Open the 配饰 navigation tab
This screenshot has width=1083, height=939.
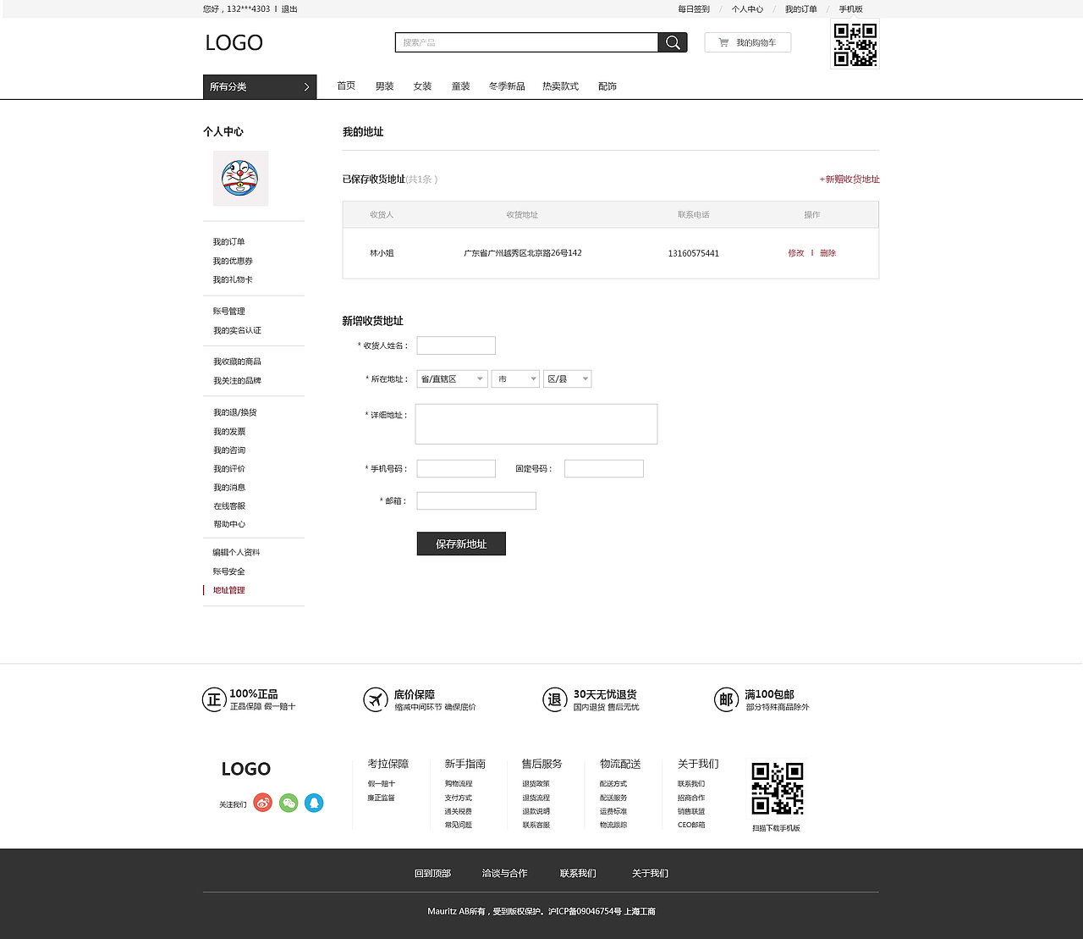pyautogui.click(x=607, y=86)
